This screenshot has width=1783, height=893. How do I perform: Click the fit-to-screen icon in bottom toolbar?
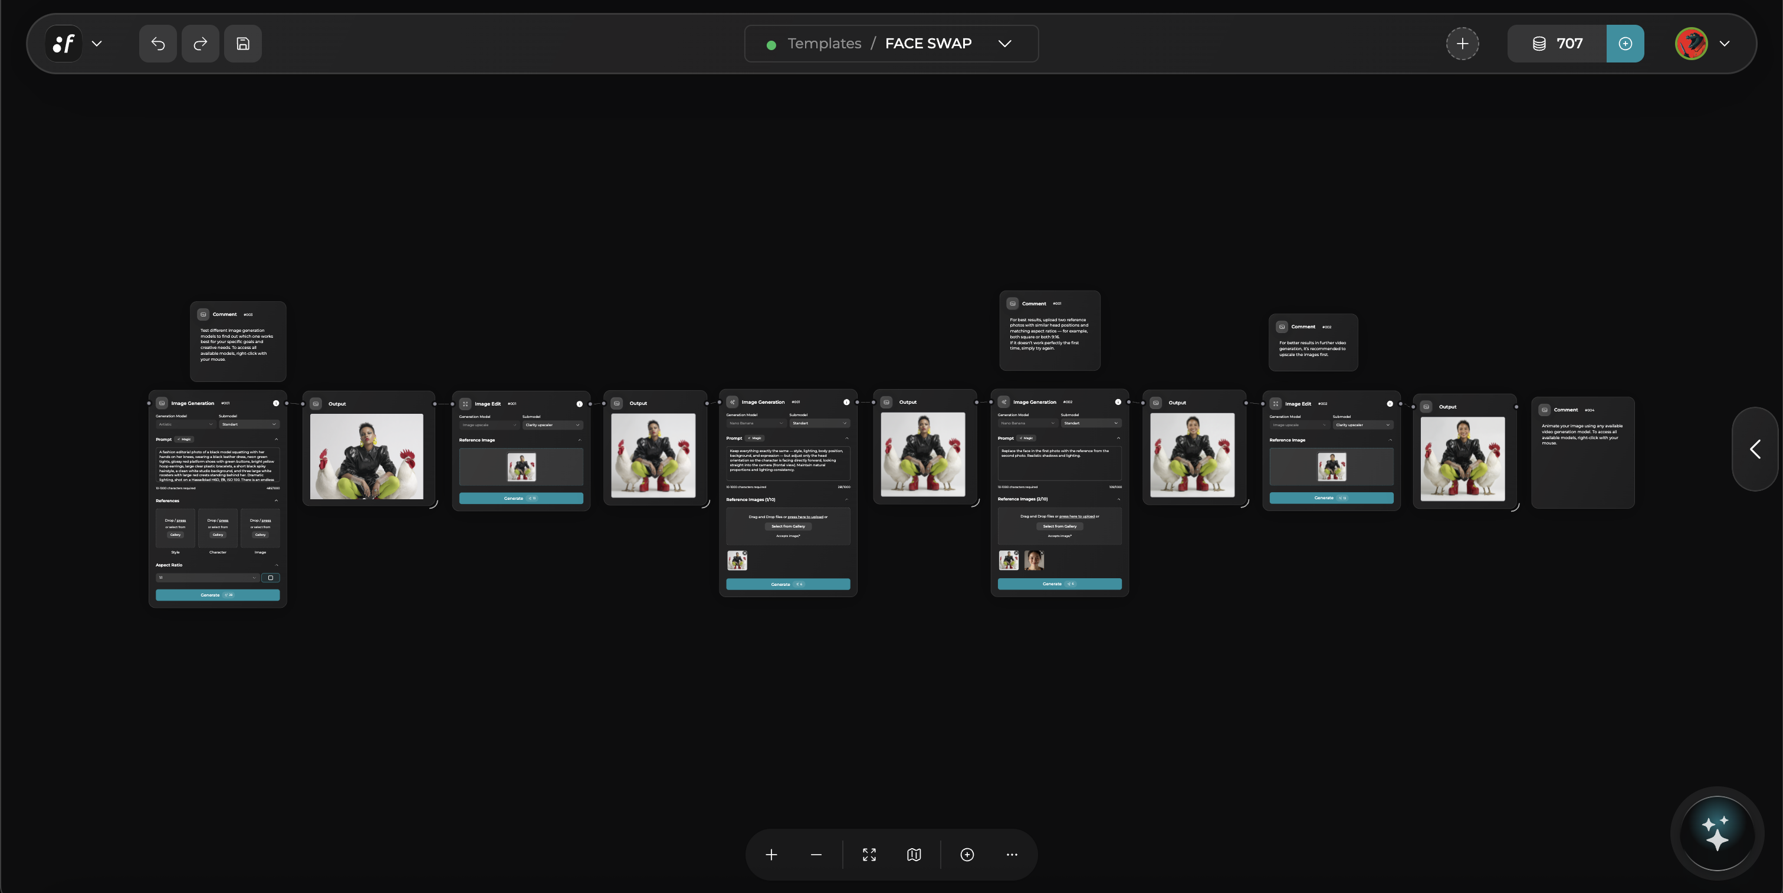[x=869, y=854]
